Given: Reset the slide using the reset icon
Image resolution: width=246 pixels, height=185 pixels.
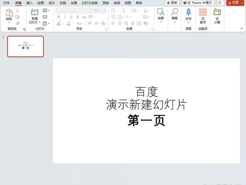Looking at the screenshot, I should click(x=45, y=17).
